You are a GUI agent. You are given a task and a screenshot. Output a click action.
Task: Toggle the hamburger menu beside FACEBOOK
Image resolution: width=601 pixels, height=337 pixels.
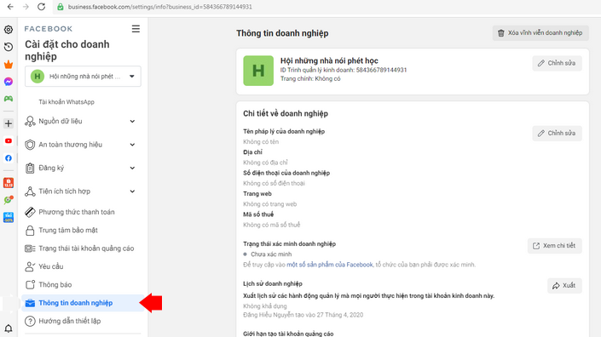136,29
